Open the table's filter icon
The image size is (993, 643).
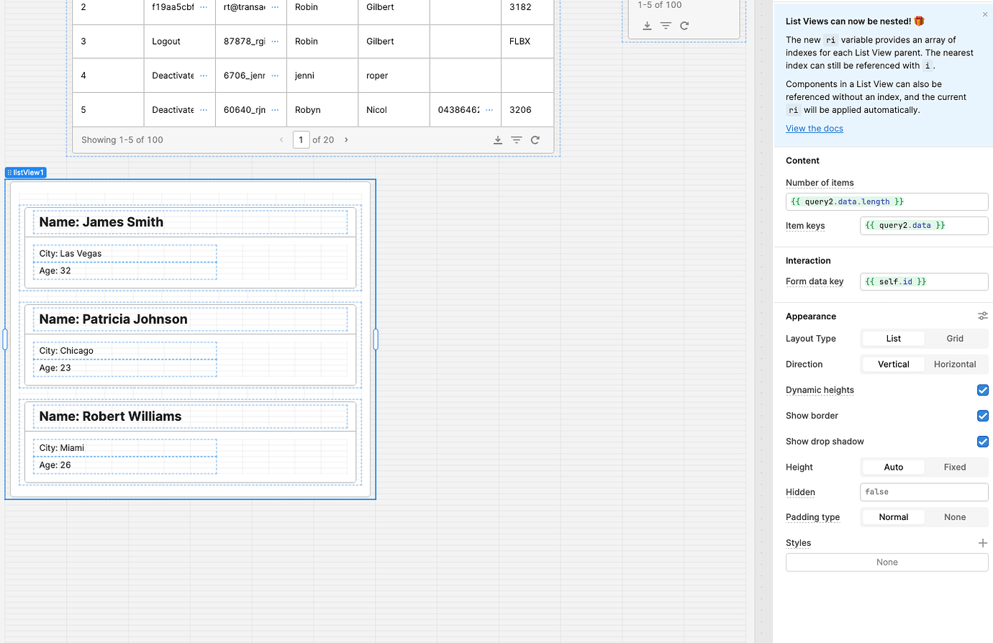coord(517,140)
